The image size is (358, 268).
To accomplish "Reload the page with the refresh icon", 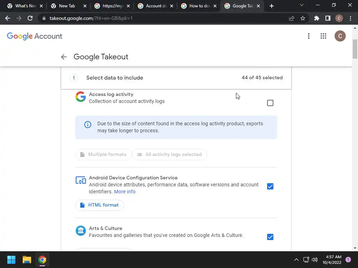I will coord(30,18).
